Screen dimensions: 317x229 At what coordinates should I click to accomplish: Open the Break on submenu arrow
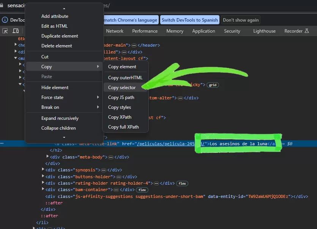tap(98, 107)
